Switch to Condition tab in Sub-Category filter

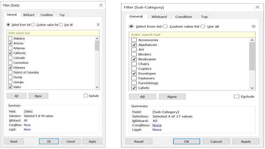[x=183, y=17]
